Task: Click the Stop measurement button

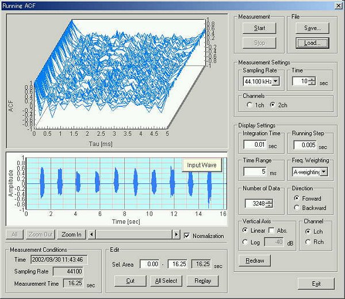Action: [259, 43]
